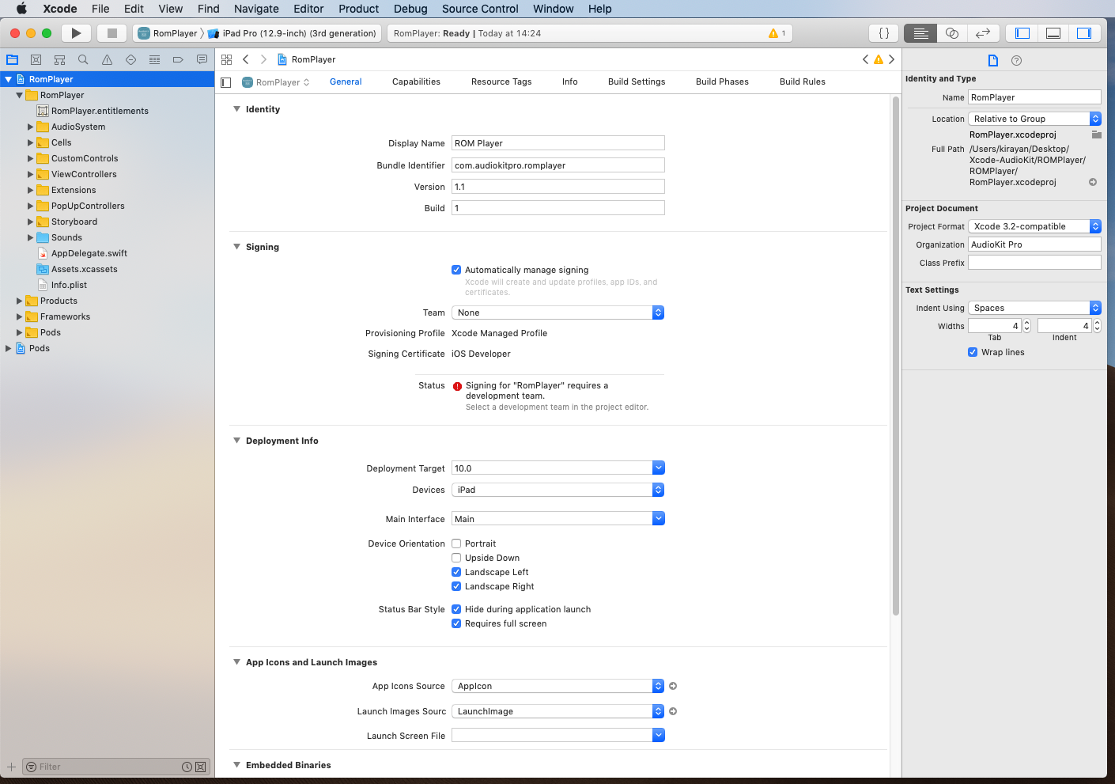Add a new file with plus button
Image resolution: width=1115 pixels, height=784 pixels.
(x=11, y=767)
